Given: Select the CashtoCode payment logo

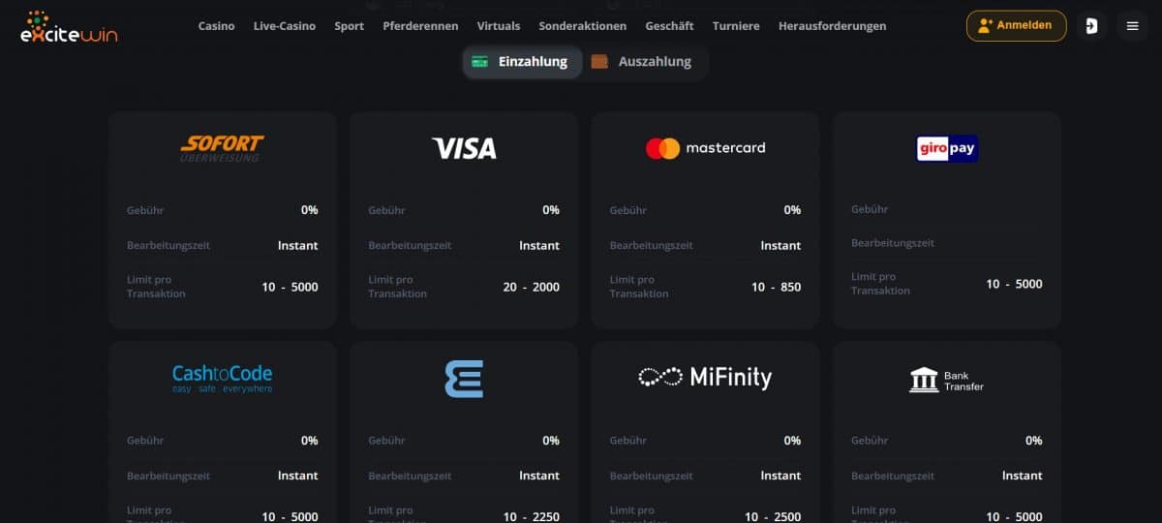Looking at the screenshot, I should (222, 378).
